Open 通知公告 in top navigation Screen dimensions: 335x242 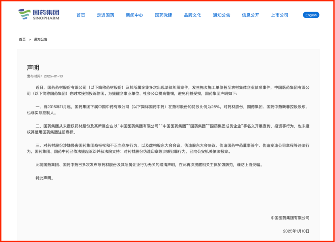(222, 15)
